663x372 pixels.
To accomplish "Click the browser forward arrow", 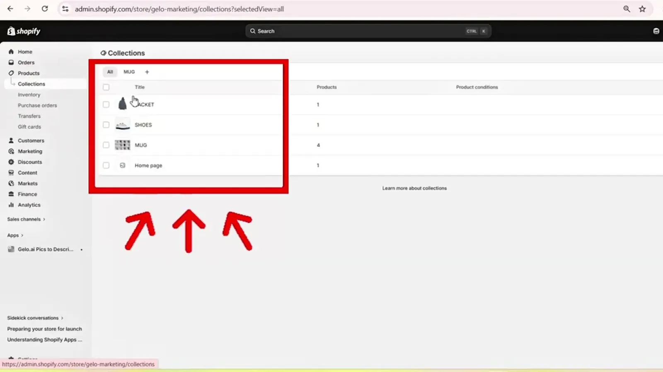I will coord(27,9).
